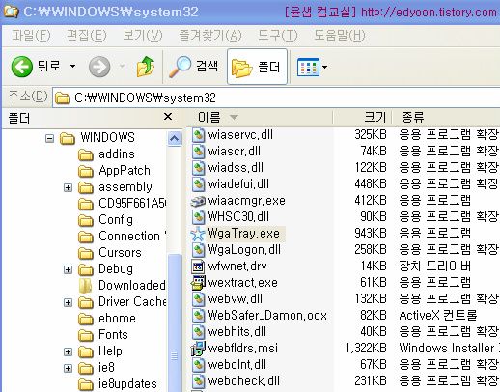Select the ehome folder icon
The image size is (500, 392).
pyautogui.click(x=86, y=319)
